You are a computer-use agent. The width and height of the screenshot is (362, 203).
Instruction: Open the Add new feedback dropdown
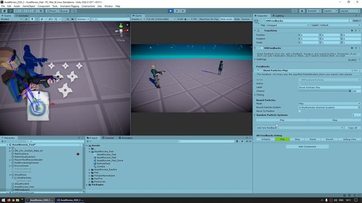coord(300,128)
